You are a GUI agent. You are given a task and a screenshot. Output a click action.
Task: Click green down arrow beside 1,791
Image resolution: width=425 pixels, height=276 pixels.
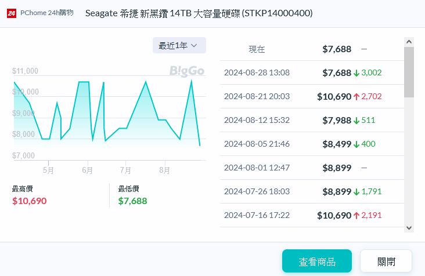tap(356, 191)
